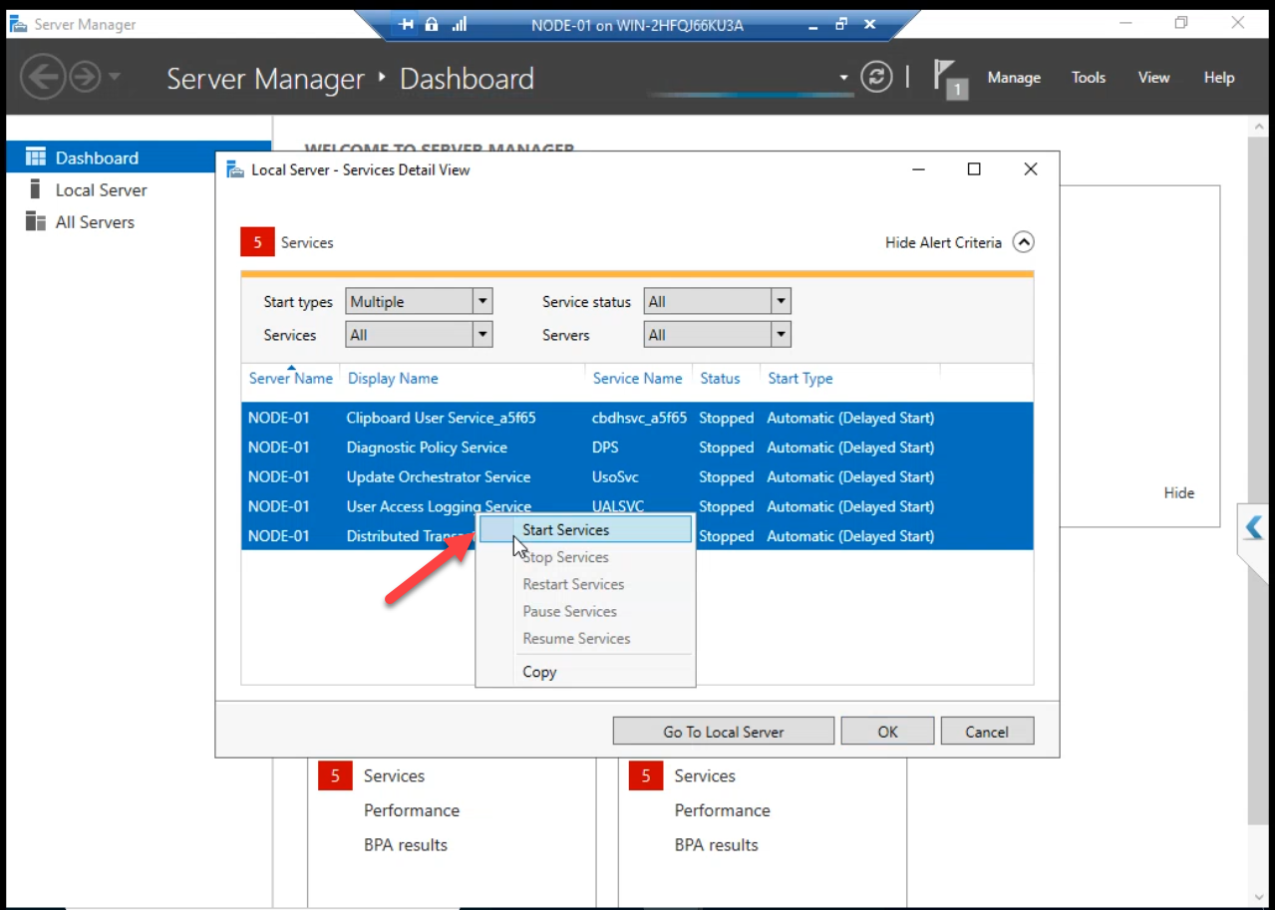Select the Clipboard User Service_a5f65 row

637,418
